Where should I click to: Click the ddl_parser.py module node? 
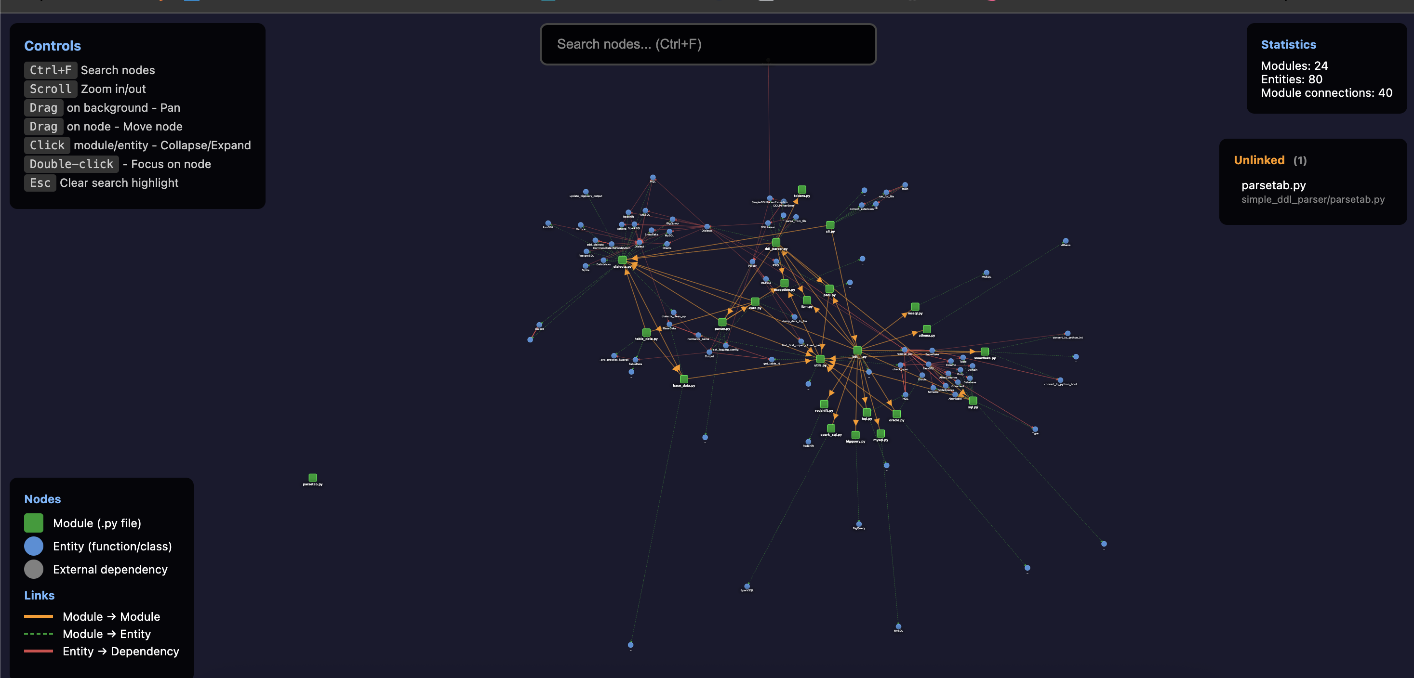775,242
